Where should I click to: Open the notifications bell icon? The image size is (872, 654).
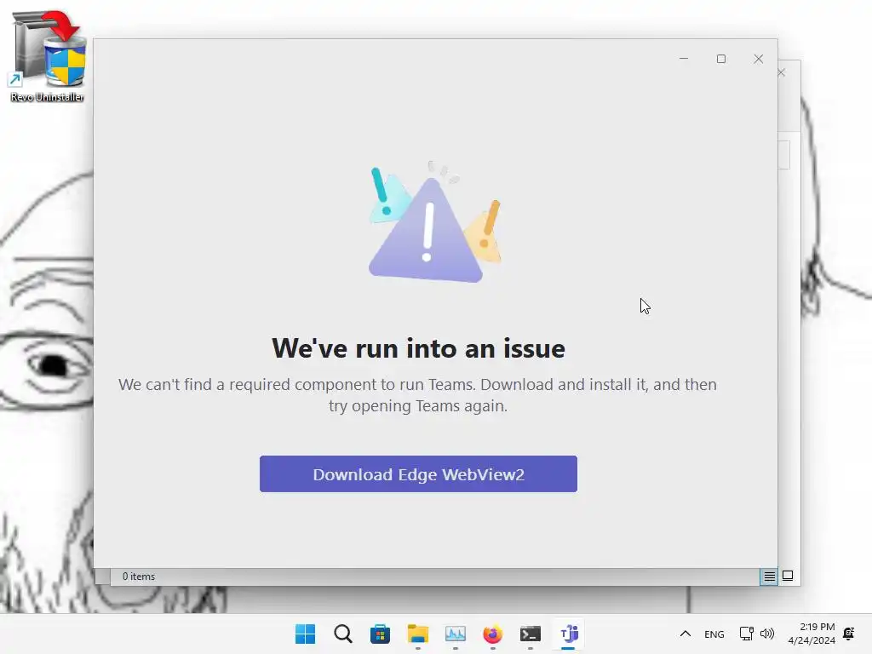point(849,634)
